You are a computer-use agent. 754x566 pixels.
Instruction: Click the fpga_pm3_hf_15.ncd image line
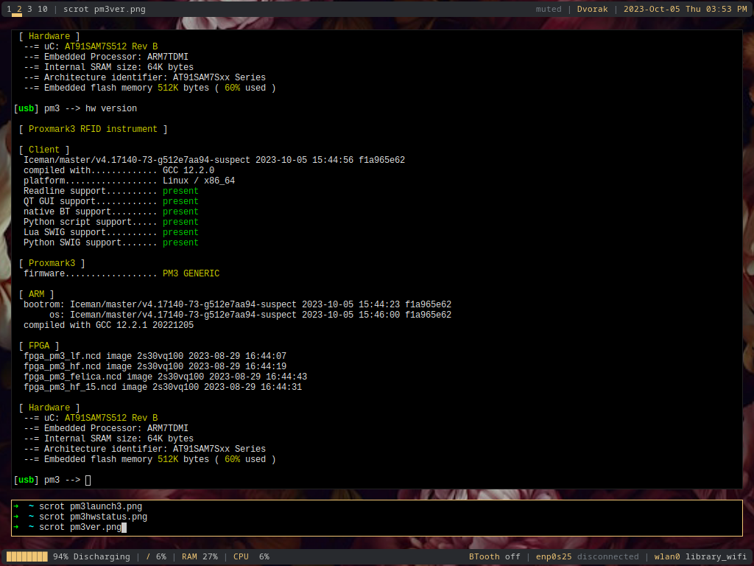click(x=163, y=388)
